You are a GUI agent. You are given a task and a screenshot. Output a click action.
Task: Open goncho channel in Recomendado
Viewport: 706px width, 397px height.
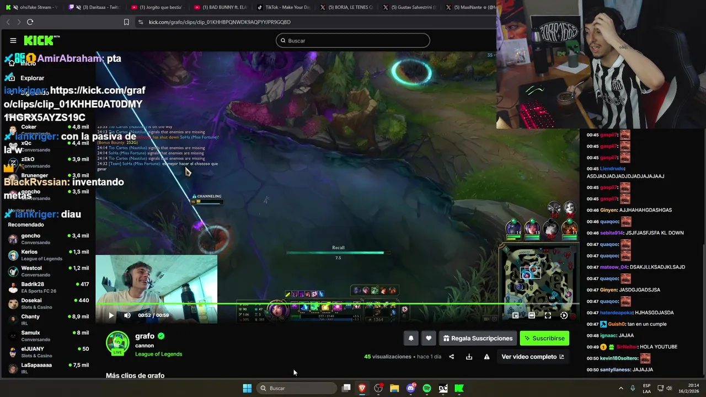coord(49,239)
